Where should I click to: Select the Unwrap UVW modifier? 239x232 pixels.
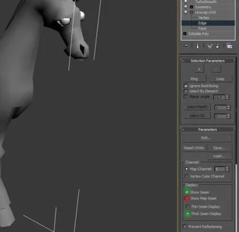205,12
